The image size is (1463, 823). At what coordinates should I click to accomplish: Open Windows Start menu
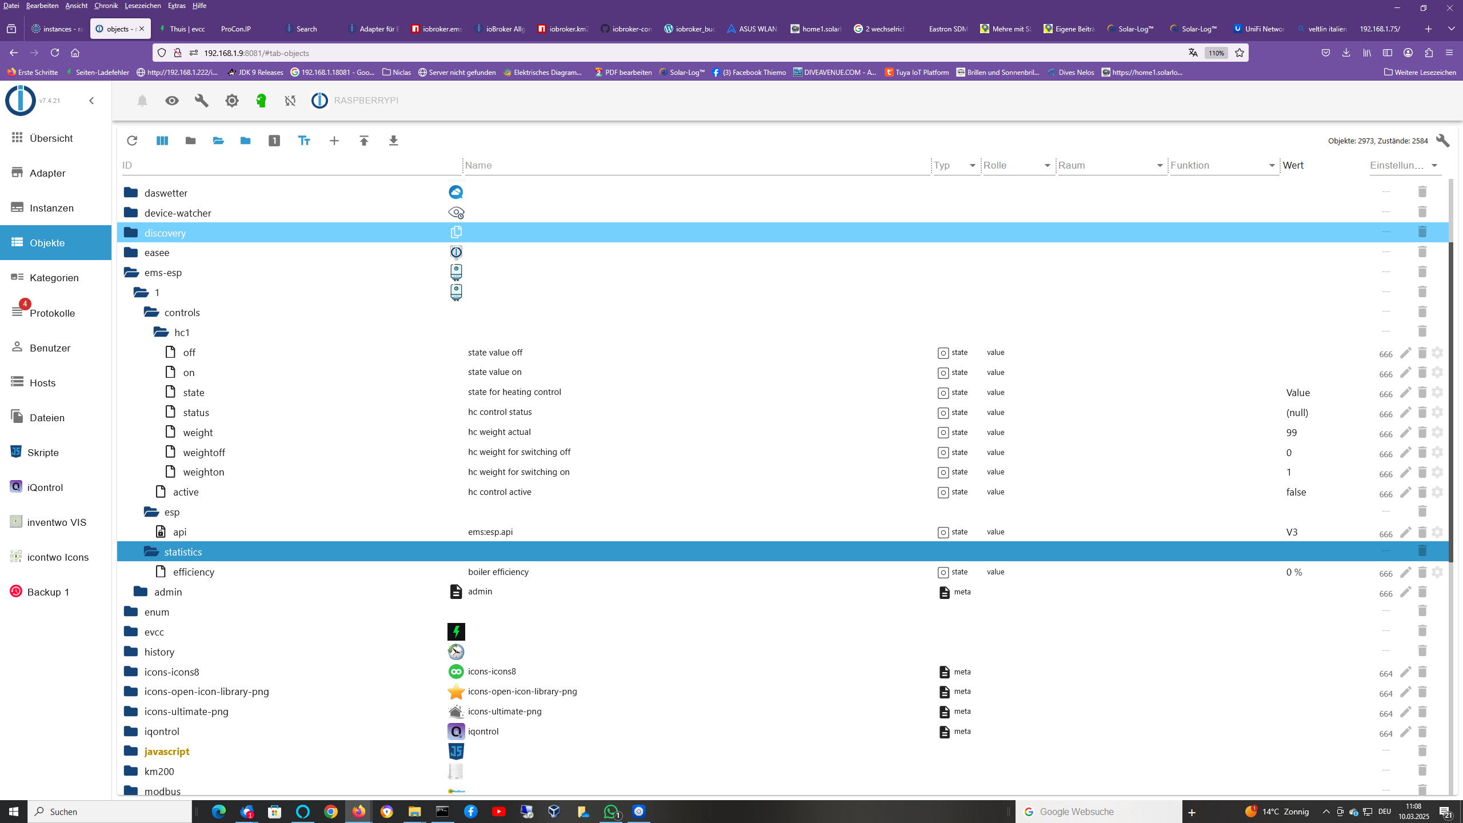coord(14,812)
